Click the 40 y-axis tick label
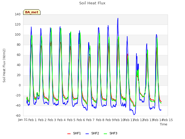This screenshot has width=185, height=139. (x=18, y=65)
